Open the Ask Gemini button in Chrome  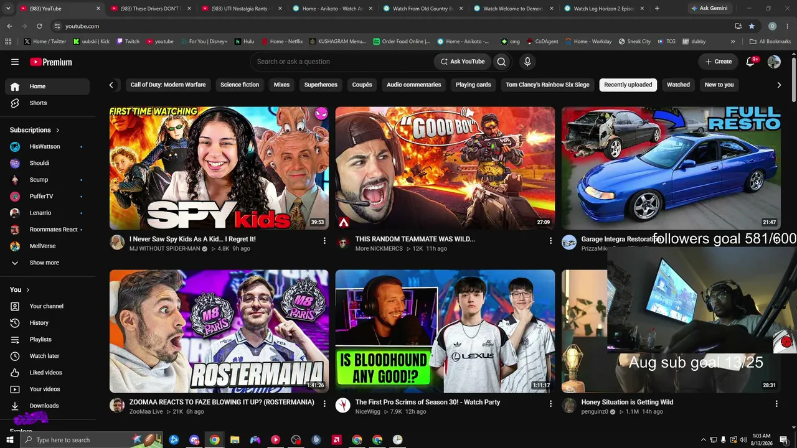click(709, 9)
